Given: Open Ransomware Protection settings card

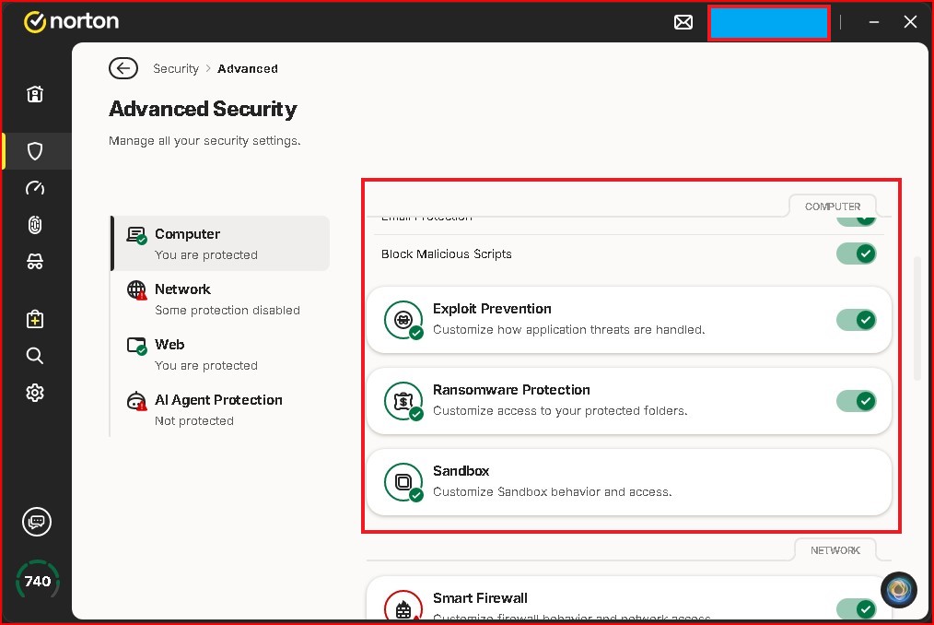Looking at the screenshot, I should (628, 401).
